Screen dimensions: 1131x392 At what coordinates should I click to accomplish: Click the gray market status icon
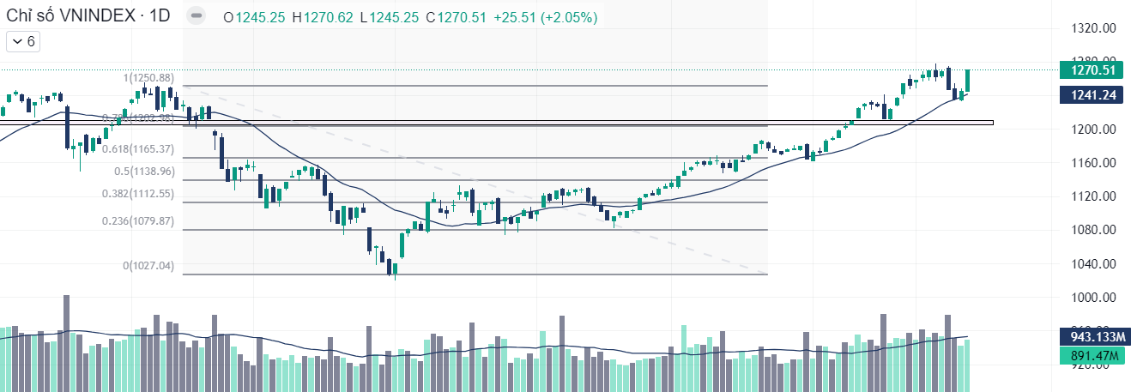[x=196, y=16]
